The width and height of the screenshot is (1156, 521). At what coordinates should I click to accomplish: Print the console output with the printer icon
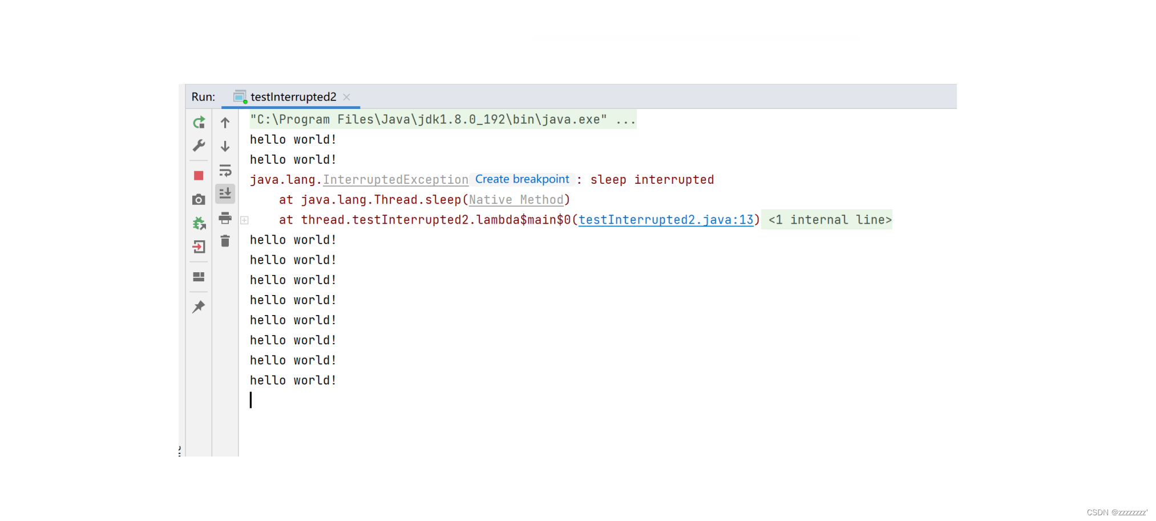click(x=225, y=218)
